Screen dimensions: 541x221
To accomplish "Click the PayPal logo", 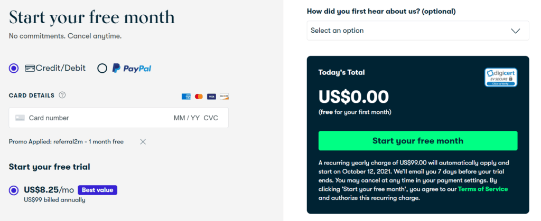I will (x=132, y=68).
